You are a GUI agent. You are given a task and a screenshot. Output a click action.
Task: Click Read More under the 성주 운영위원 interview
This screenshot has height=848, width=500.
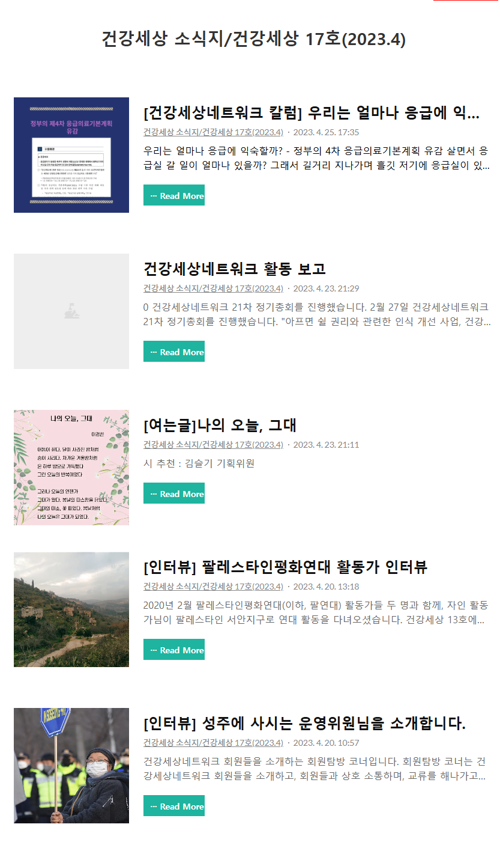174,806
